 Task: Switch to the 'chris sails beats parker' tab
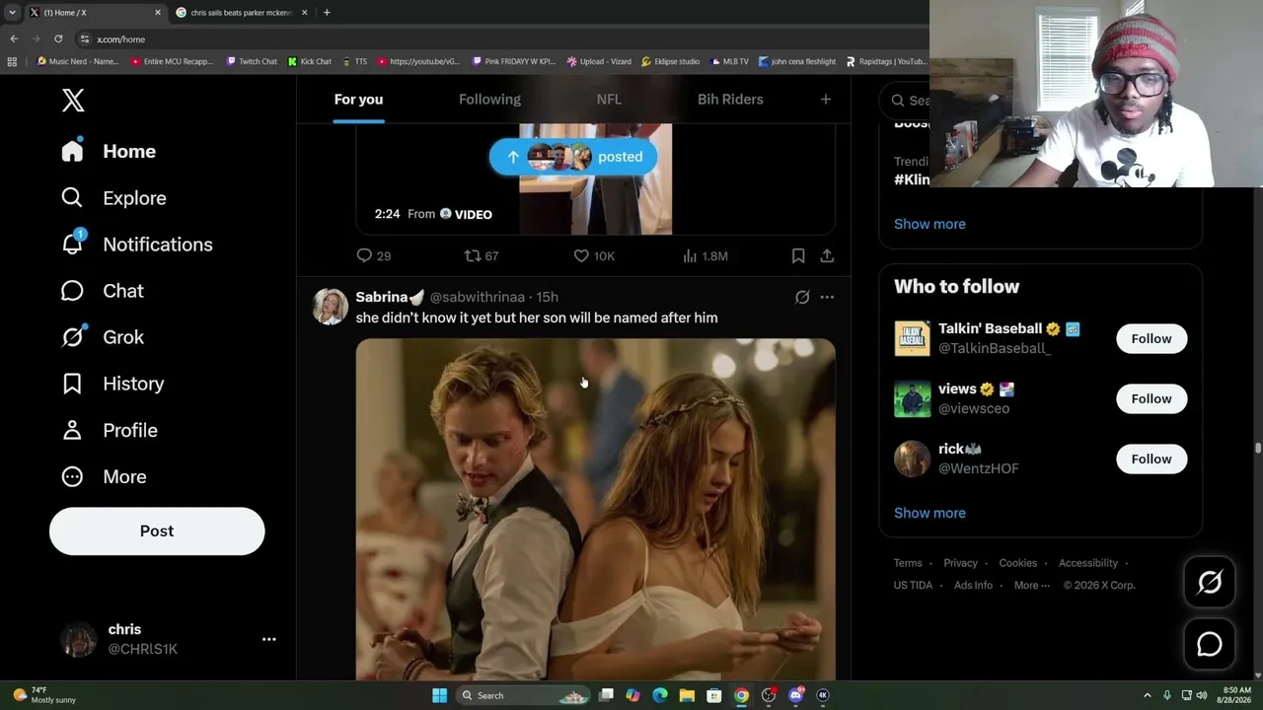click(242, 13)
